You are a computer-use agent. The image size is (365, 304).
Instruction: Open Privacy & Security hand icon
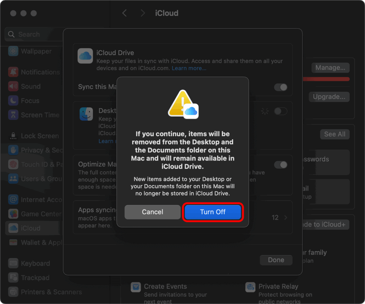point(13,150)
